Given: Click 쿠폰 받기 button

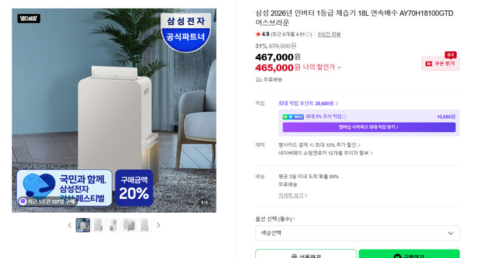Looking at the screenshot, I should [x=440, y=63].
